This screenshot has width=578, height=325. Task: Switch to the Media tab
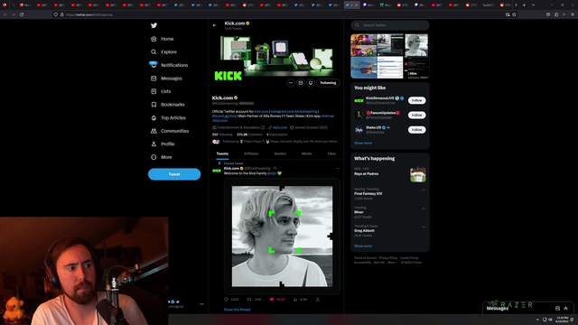[x=307, y=153]
